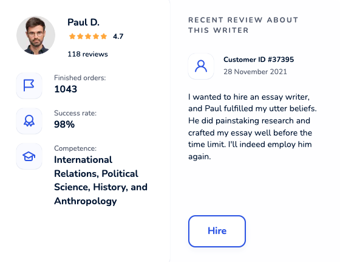This screenshot has width=340, height=262.
Task: Click the customer avatar user icon
Action: pos(201,66)
